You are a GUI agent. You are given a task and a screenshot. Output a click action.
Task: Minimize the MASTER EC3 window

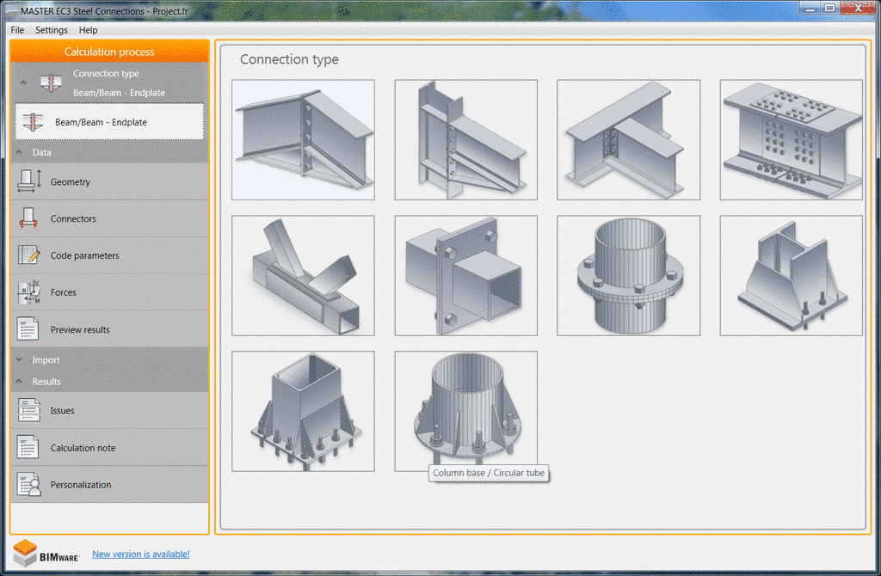(x=810, y=8)
